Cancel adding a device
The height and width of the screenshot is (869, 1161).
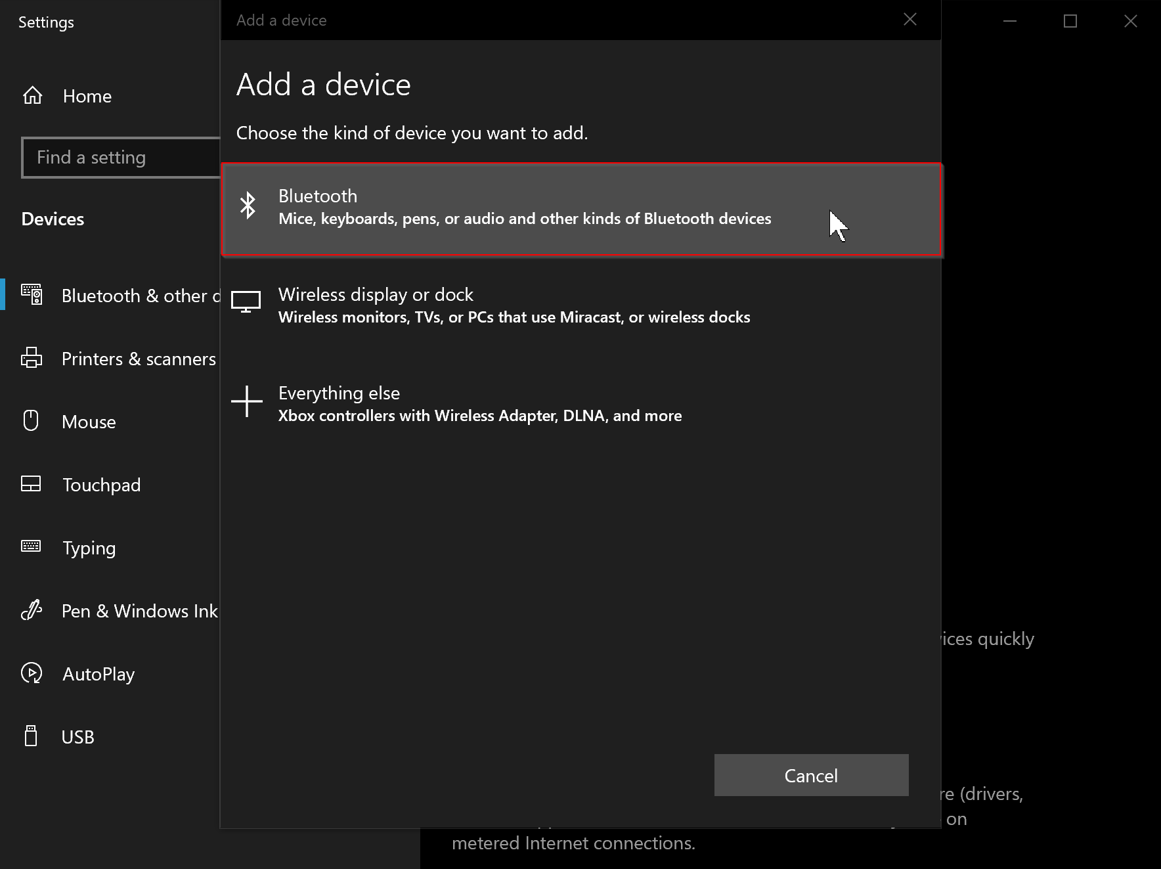pos(812,775)
